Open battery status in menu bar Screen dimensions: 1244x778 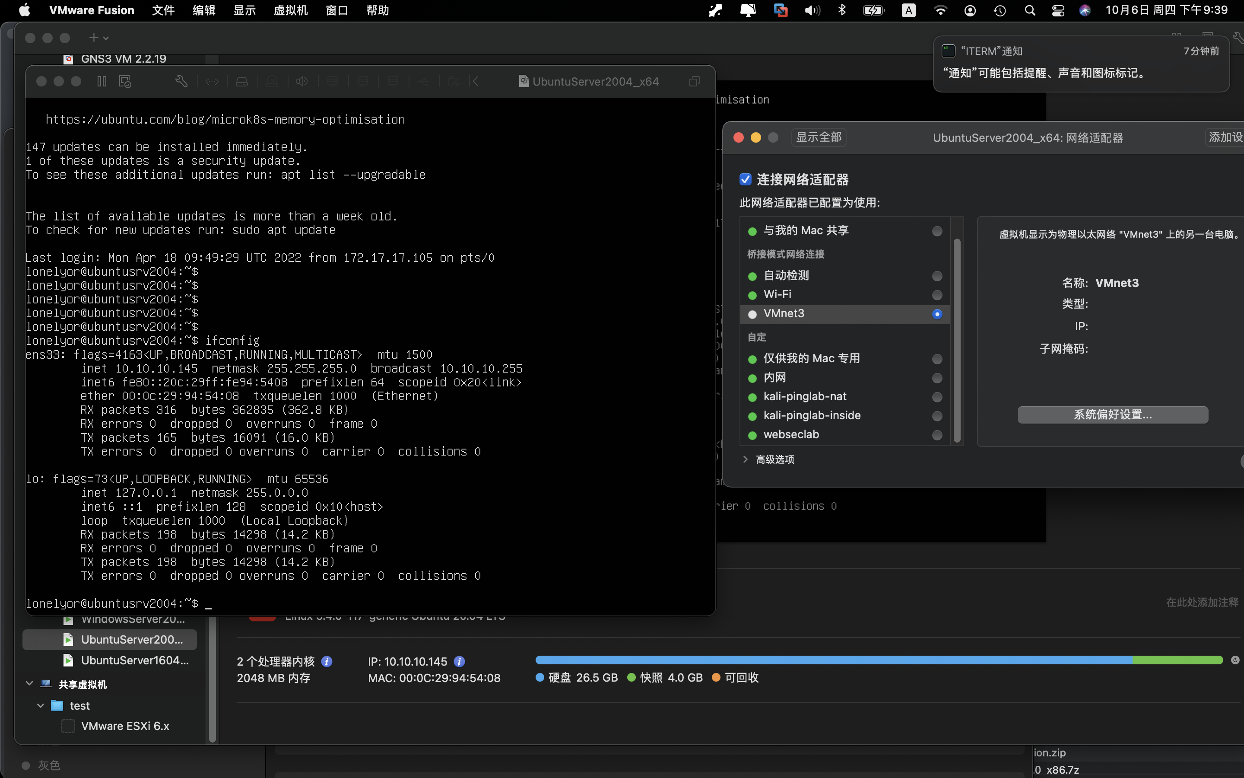click(873, 10)
